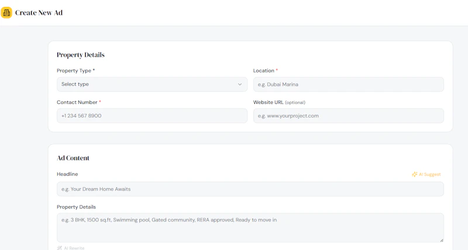Click the Property Details textarea
This screenshot has height=250, width=468.
coord(250,228)
